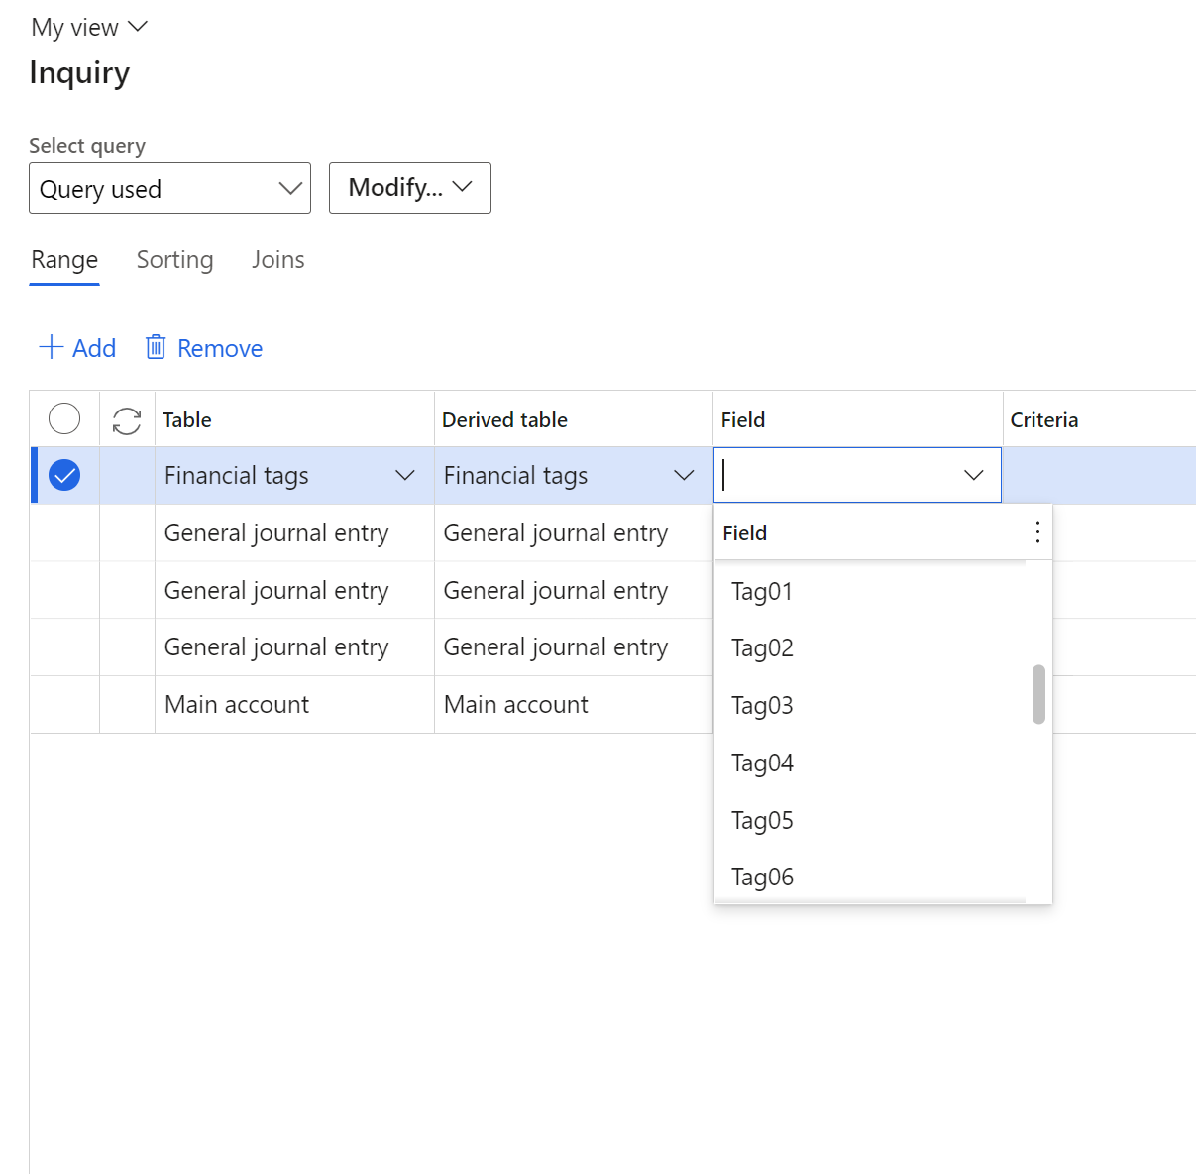This screenshot has height=1174, width=1196.
Task: Choose Tag01 from the field list
Action: tap(762, 592)
